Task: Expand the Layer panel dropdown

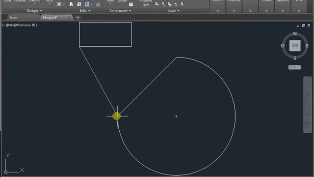Action: [x=174, y=11]
